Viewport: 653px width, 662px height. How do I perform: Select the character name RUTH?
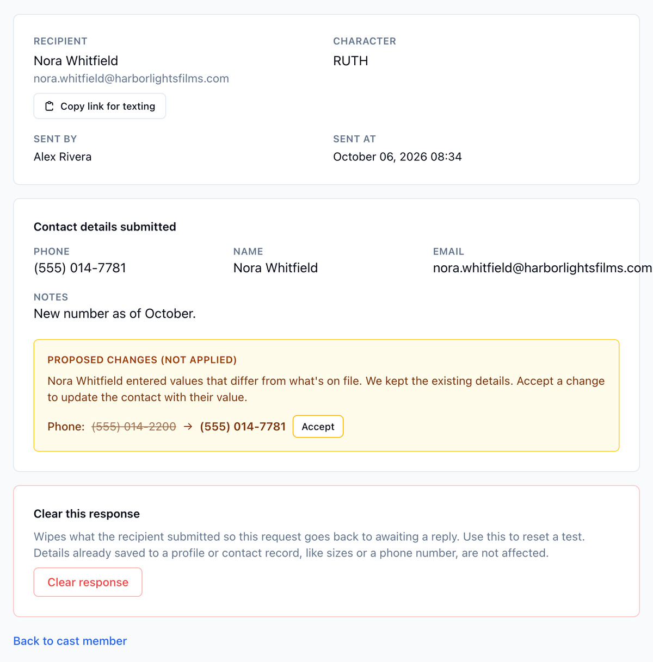[x=350, y=61]
